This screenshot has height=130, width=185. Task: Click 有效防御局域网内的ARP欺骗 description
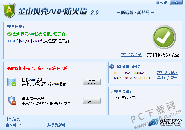tap(44, 84)
